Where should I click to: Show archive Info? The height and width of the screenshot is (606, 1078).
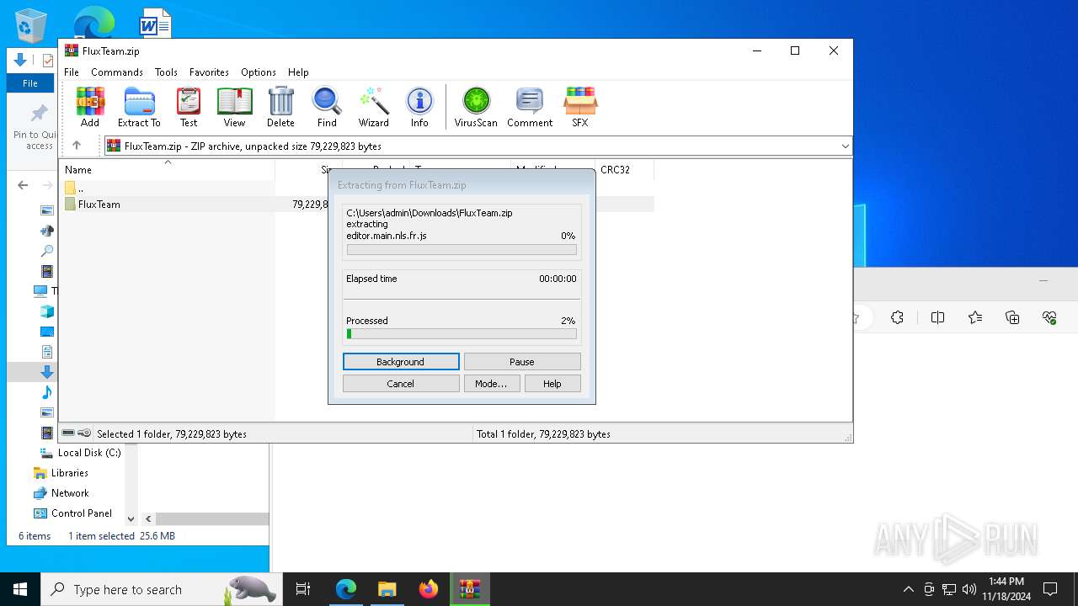(x=419, y=107)
